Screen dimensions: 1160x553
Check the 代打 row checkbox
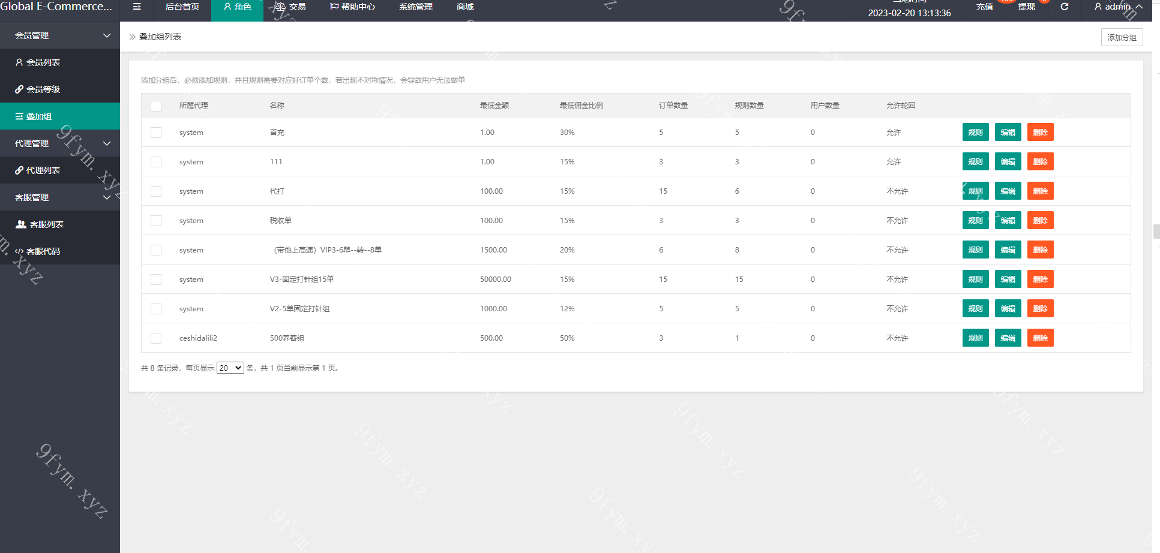point(156,191)
